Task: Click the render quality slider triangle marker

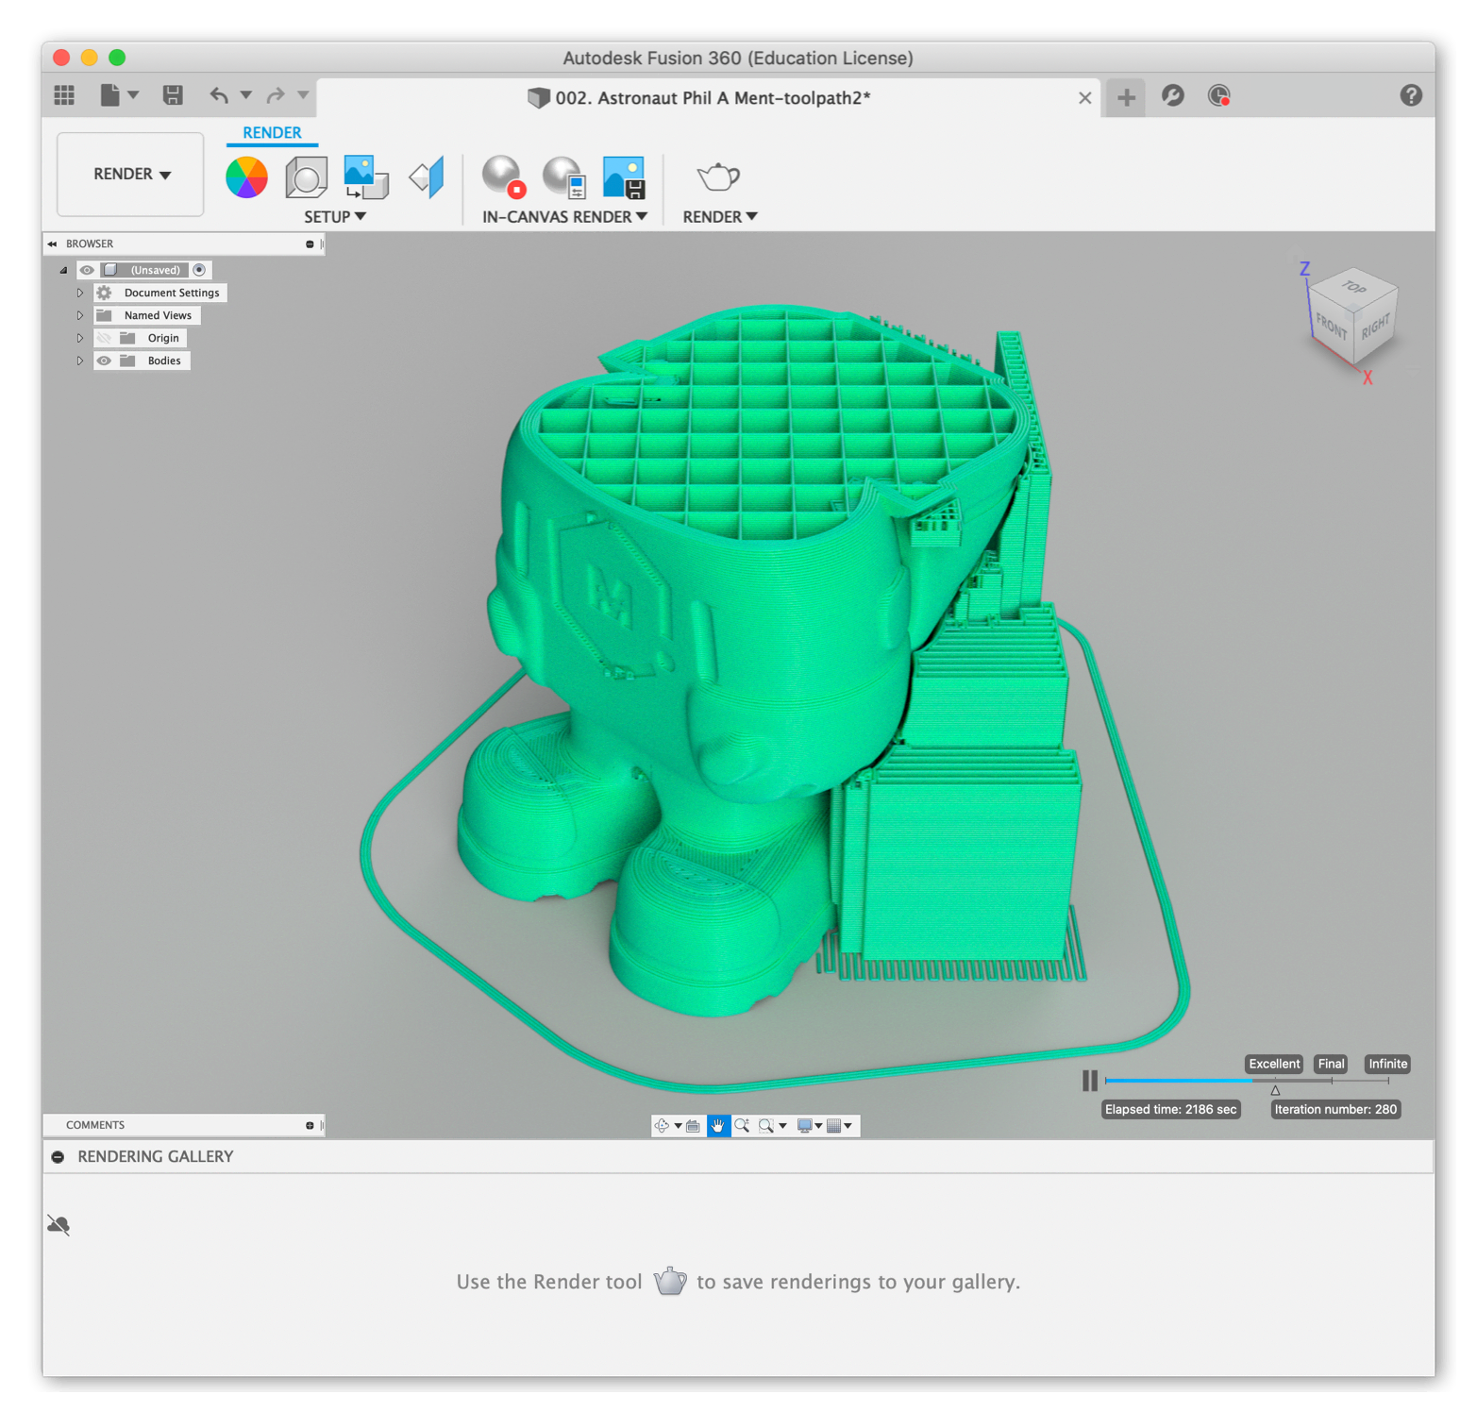Action: pos(1275,1090)
